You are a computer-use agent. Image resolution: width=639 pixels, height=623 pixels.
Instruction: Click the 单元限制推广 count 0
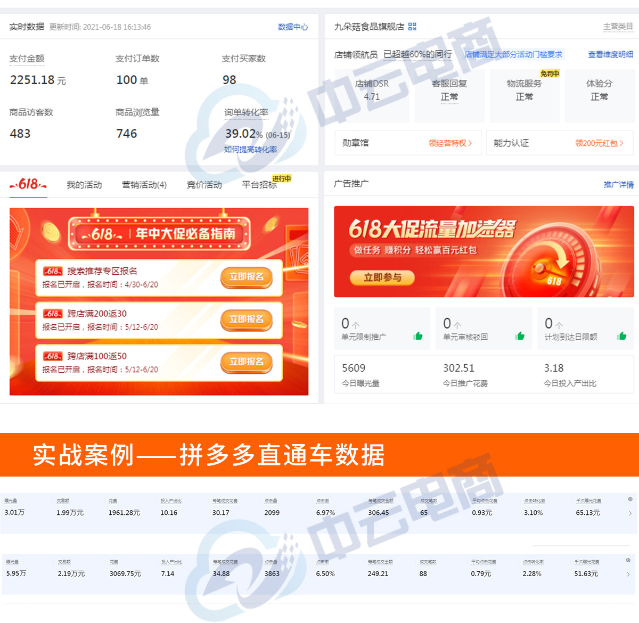(x=345, y=323)
